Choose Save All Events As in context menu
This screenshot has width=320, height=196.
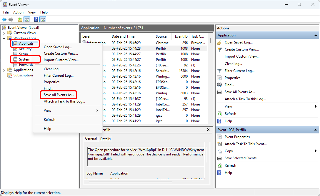59,95
